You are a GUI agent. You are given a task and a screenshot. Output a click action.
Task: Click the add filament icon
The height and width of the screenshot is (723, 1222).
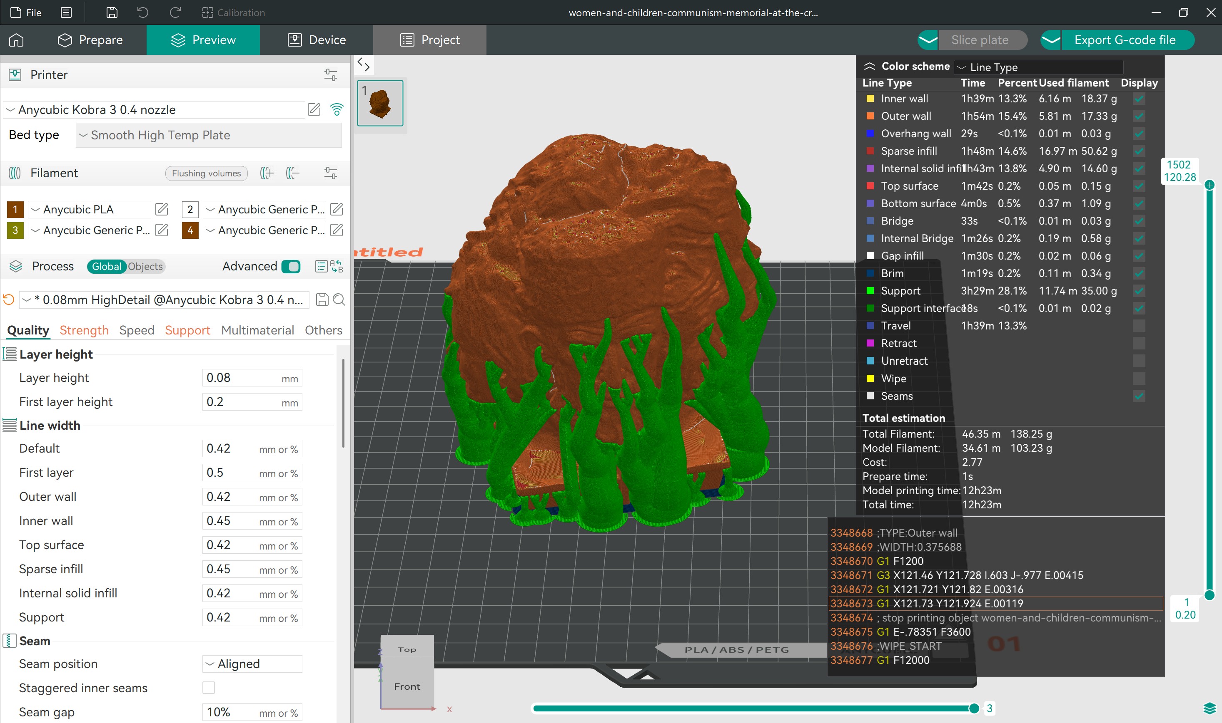(267, 173)
